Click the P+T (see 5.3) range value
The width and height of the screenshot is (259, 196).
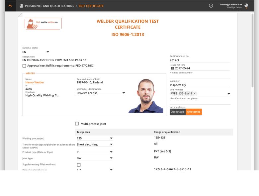pyautogui.click(x=162, y=151)
